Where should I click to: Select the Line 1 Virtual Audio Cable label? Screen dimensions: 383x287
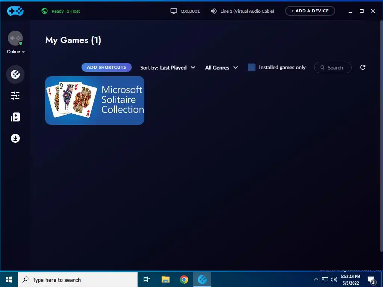pyautogui.click(x=247, y=11)
